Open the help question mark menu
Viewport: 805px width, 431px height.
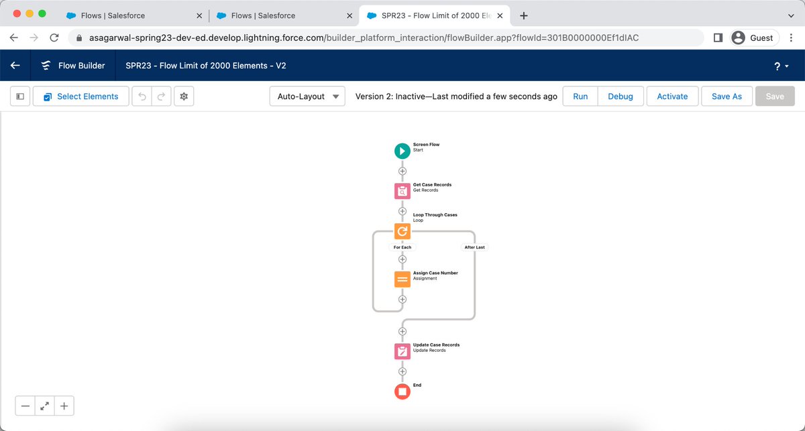(x=782, y=66)
